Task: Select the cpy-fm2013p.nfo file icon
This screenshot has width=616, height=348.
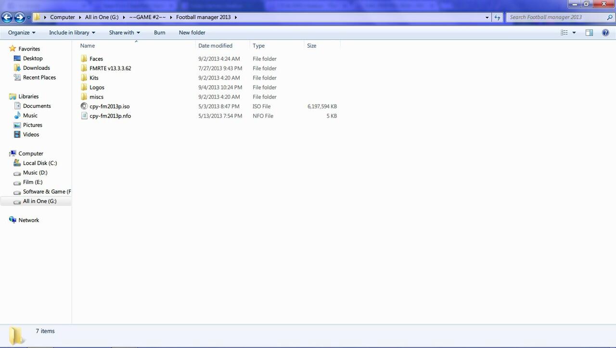Action: (x=84, y=116)
